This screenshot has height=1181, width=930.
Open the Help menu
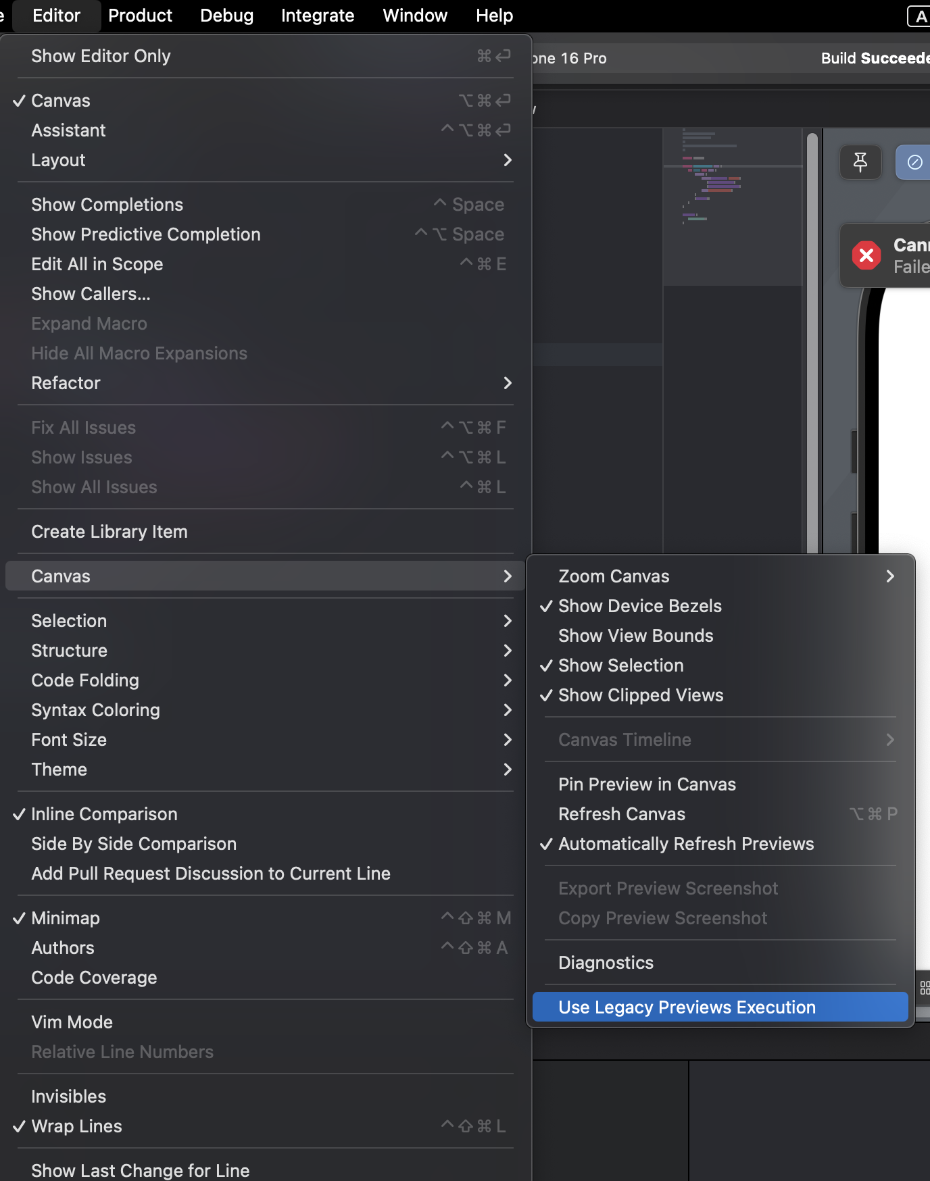494,16
